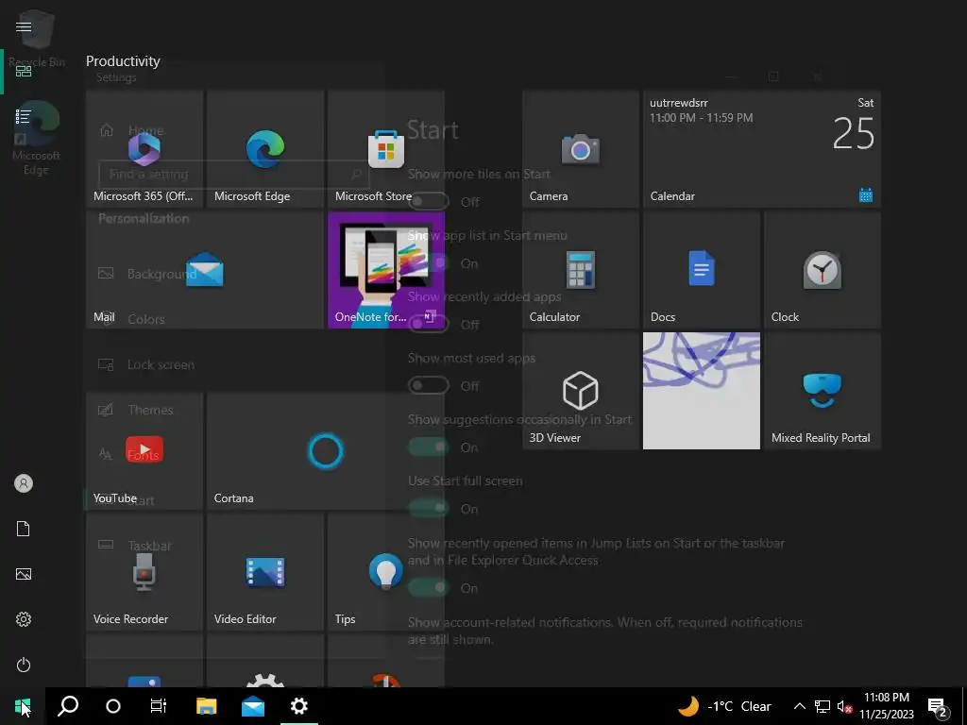
Task: Launch the Mixed Reality Portal tile
Action: pos(823,390)
